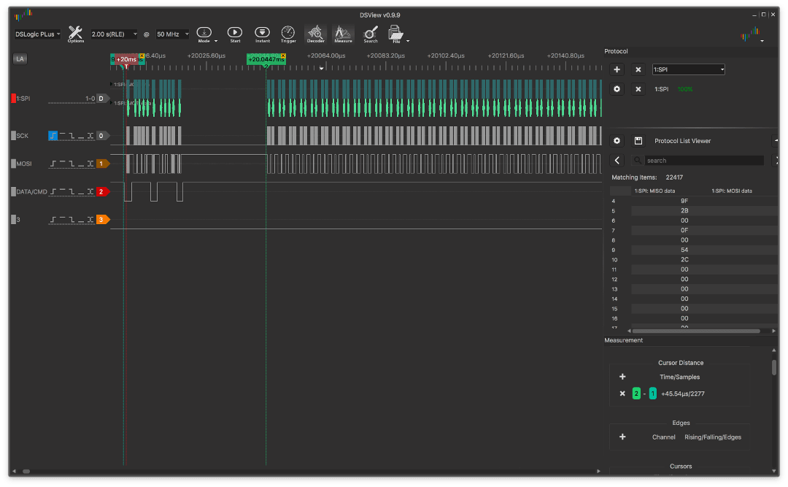Select the 1:SPI: MOSI data column header

click(732, 191)
